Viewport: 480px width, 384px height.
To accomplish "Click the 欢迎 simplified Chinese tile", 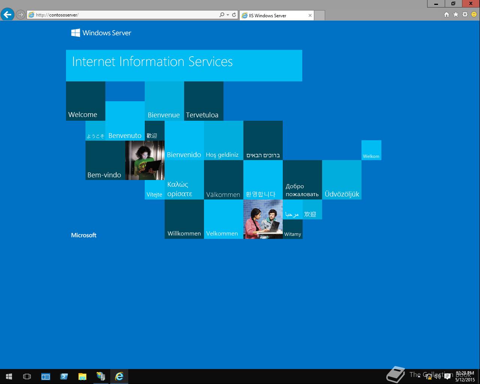I will (312, 210).
